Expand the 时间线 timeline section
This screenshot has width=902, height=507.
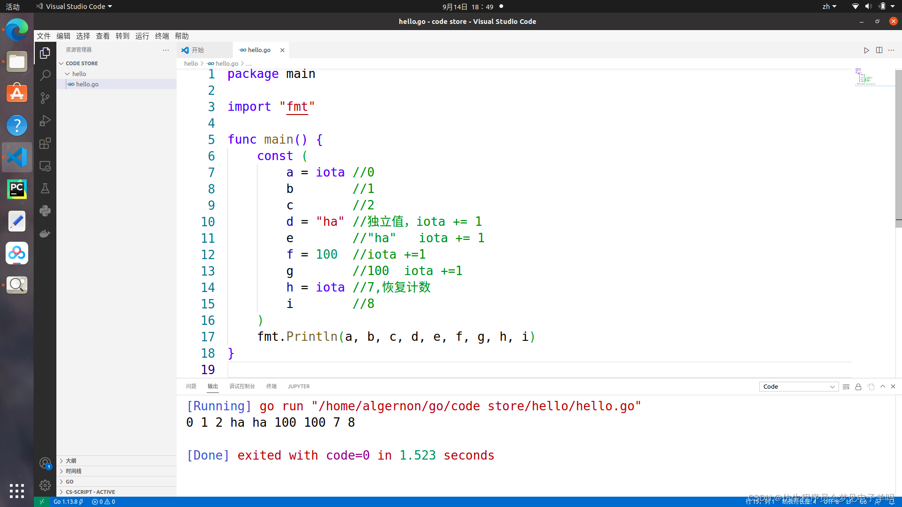click(x=117, y=471)
